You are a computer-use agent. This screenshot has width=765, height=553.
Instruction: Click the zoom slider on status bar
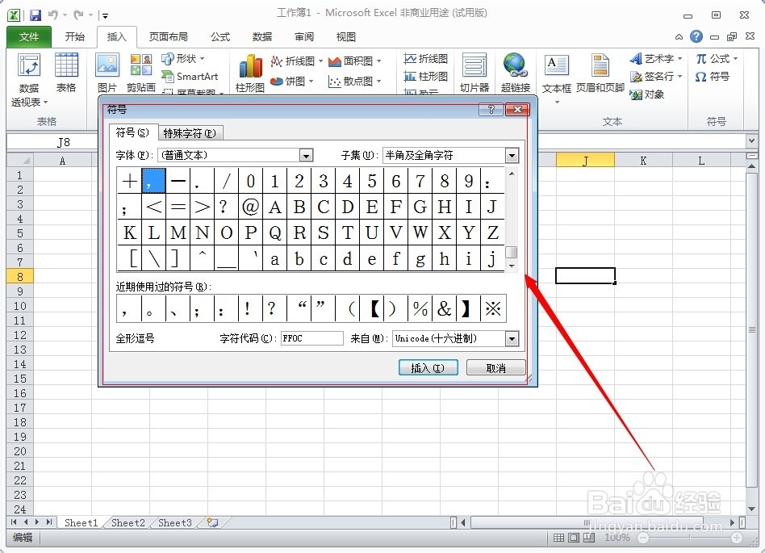pos(690,538)
